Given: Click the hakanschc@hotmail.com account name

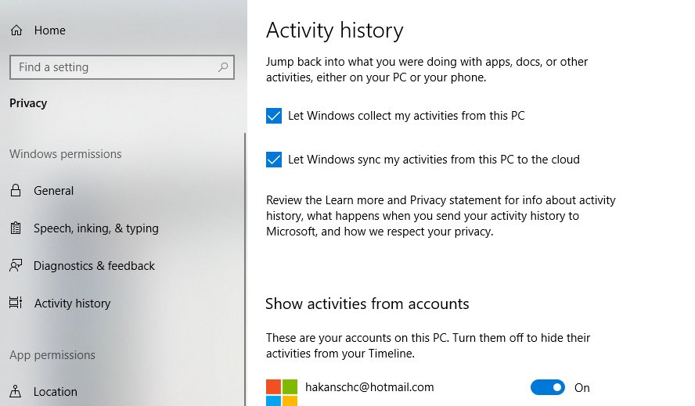Looking at the screenshot, I should [369, 387].
